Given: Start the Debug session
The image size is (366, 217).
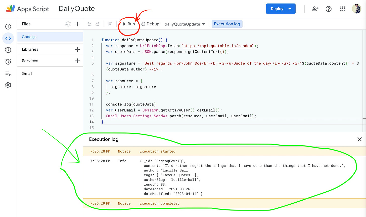Looking at the screenshot, I should pos(150,24).
